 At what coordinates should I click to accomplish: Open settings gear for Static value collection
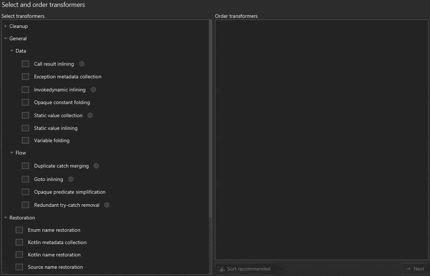(90, 115)
